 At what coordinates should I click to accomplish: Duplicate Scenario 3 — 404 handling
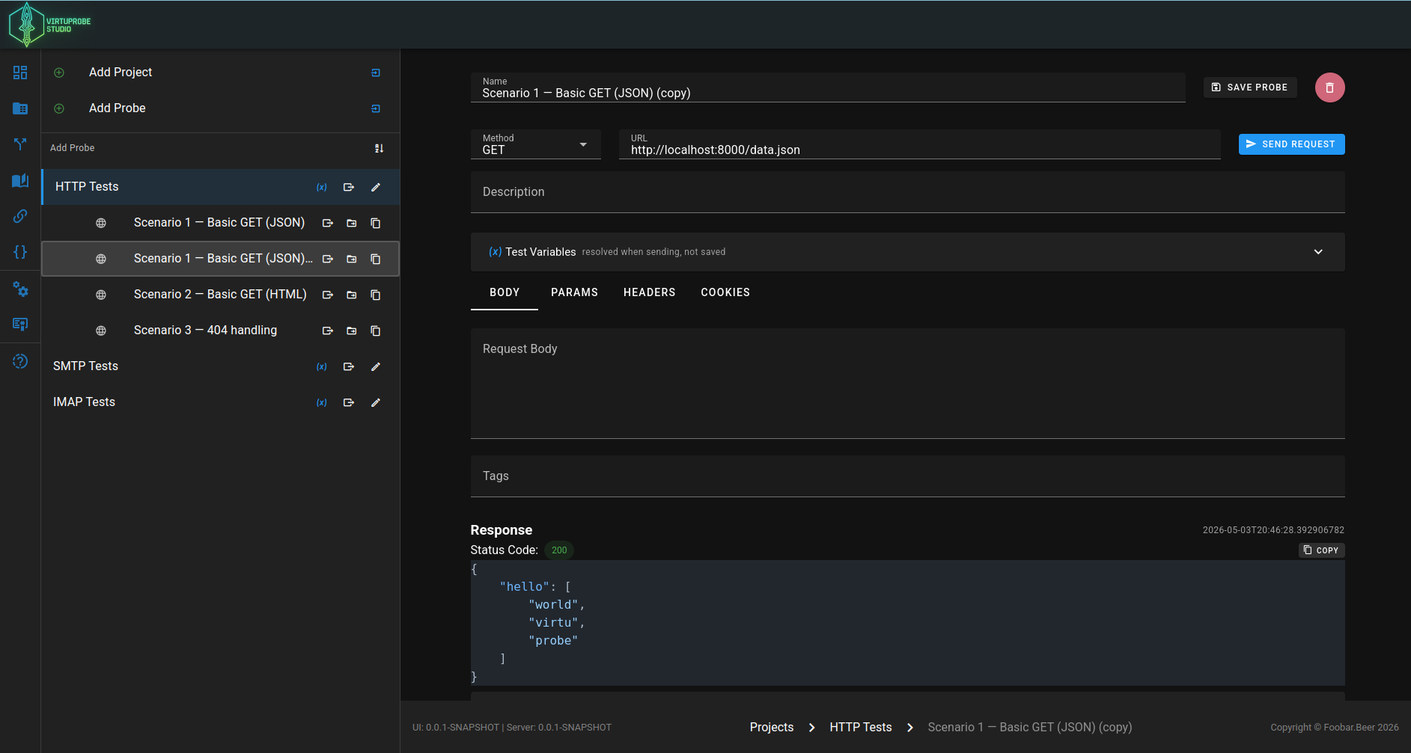coord(376,331)
